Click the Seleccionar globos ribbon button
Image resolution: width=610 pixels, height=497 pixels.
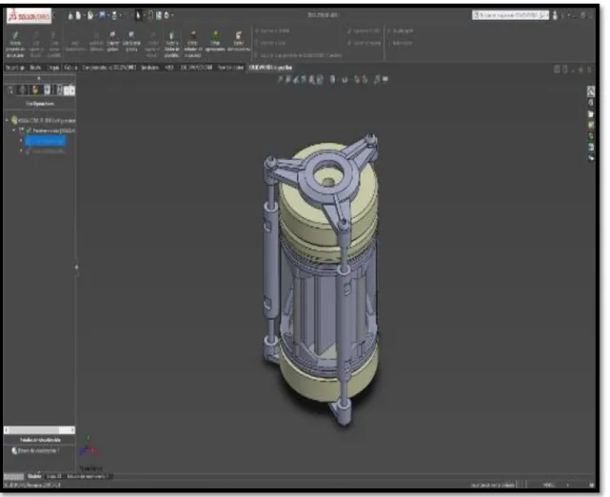tap(131, 42)
